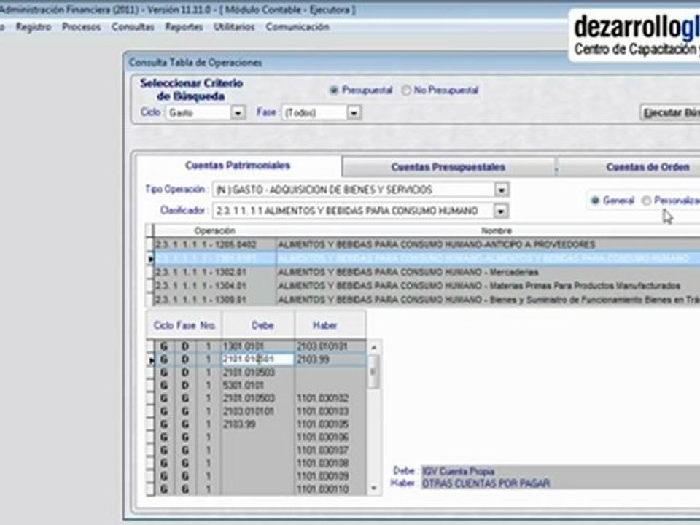The height and width of the screenshot is (525, 700).
Task: Open the Registro menu
Action: coord(34,27)
